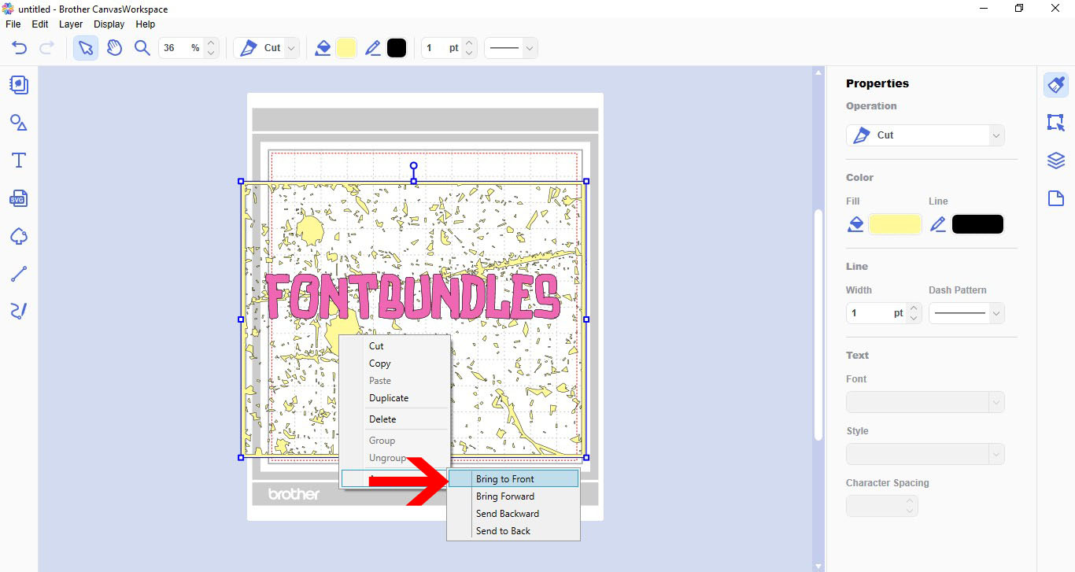
Task: Select the straight Line path tool
Action: coord(19,274)
